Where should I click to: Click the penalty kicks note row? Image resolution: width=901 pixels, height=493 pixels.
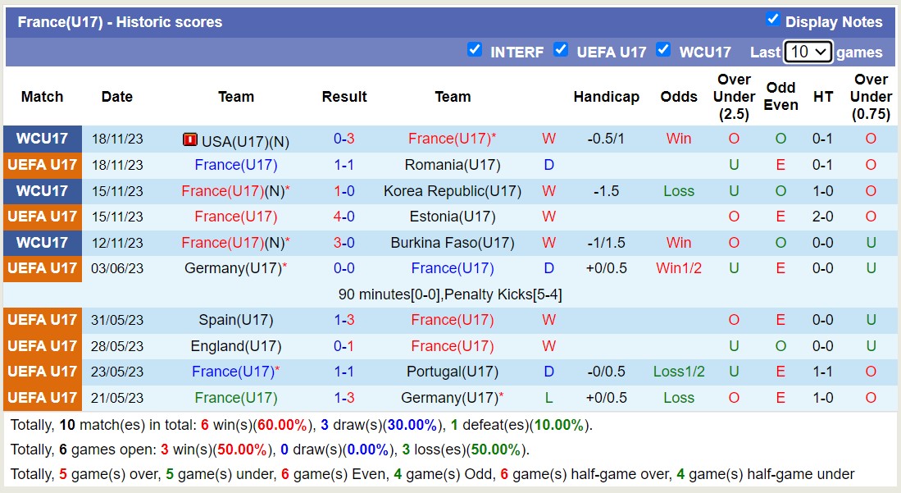coord(450,294)
